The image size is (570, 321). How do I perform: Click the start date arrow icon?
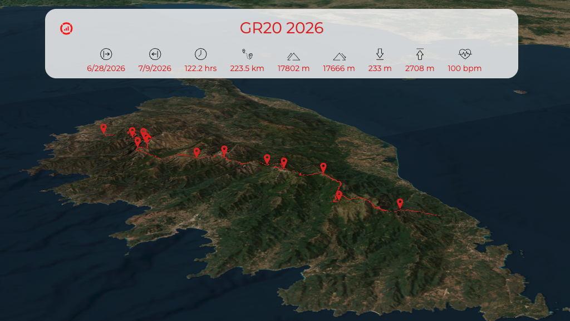[106, 54]
